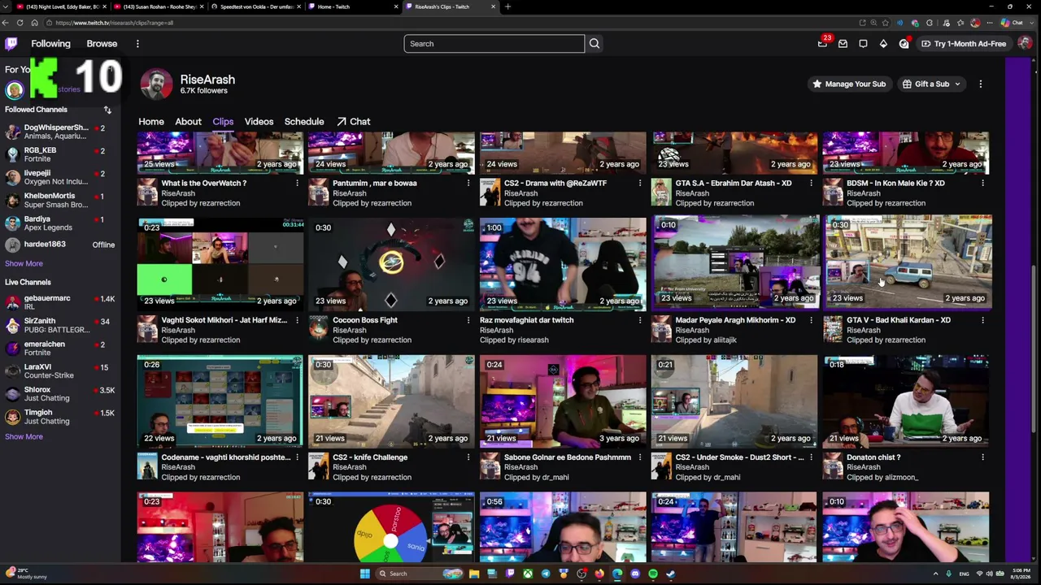Open options for CS2 knife Challenge clip
The width and height of the screenshot is (1041, 585).
point(468,457)
